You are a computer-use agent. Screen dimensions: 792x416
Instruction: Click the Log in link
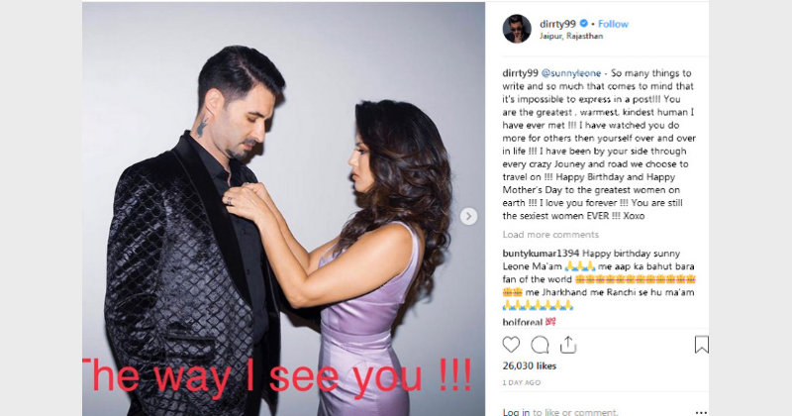tap(516, 412)
